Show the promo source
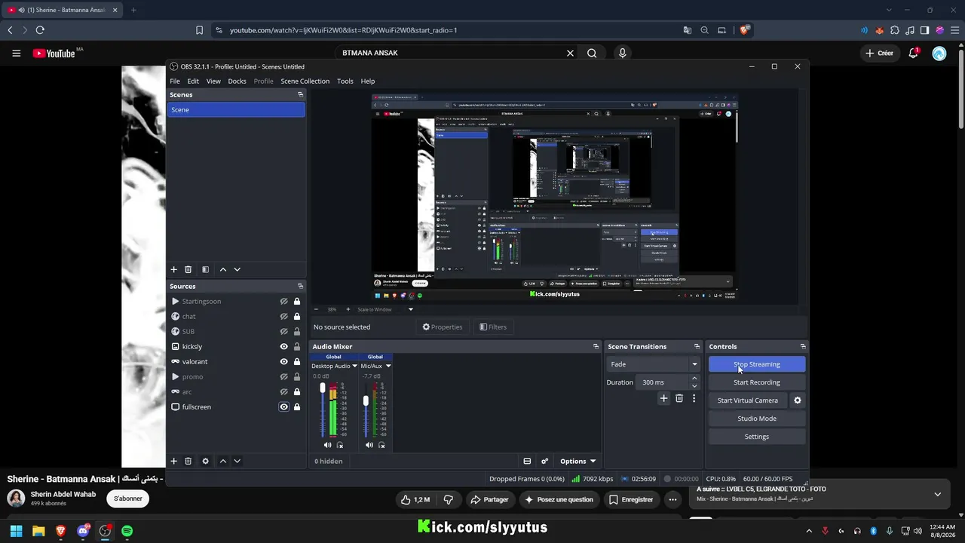Screen dimensions: 965x543 [x=284, y=376]
